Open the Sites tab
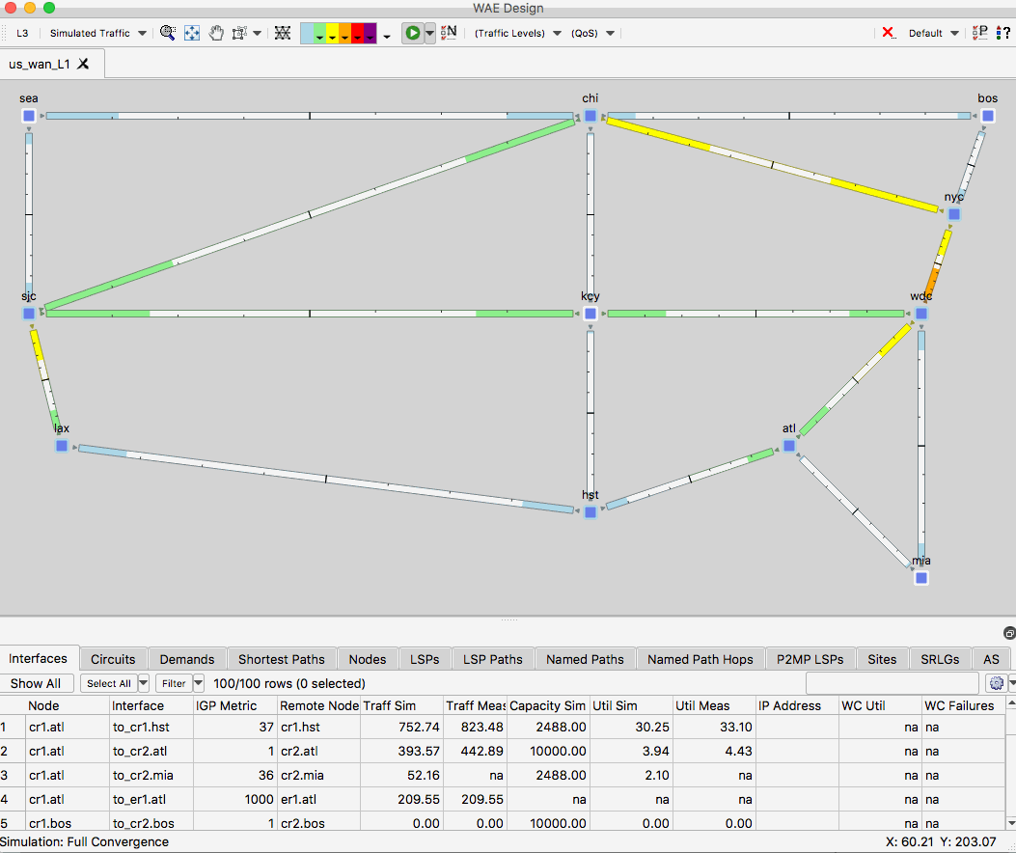The image size is (1016, 853). (882, 659)
